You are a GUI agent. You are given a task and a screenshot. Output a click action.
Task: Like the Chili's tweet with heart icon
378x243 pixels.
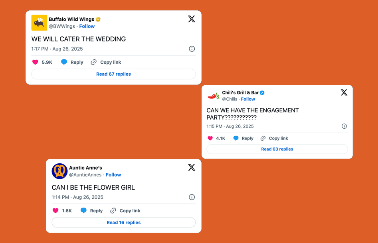(210, 138)
